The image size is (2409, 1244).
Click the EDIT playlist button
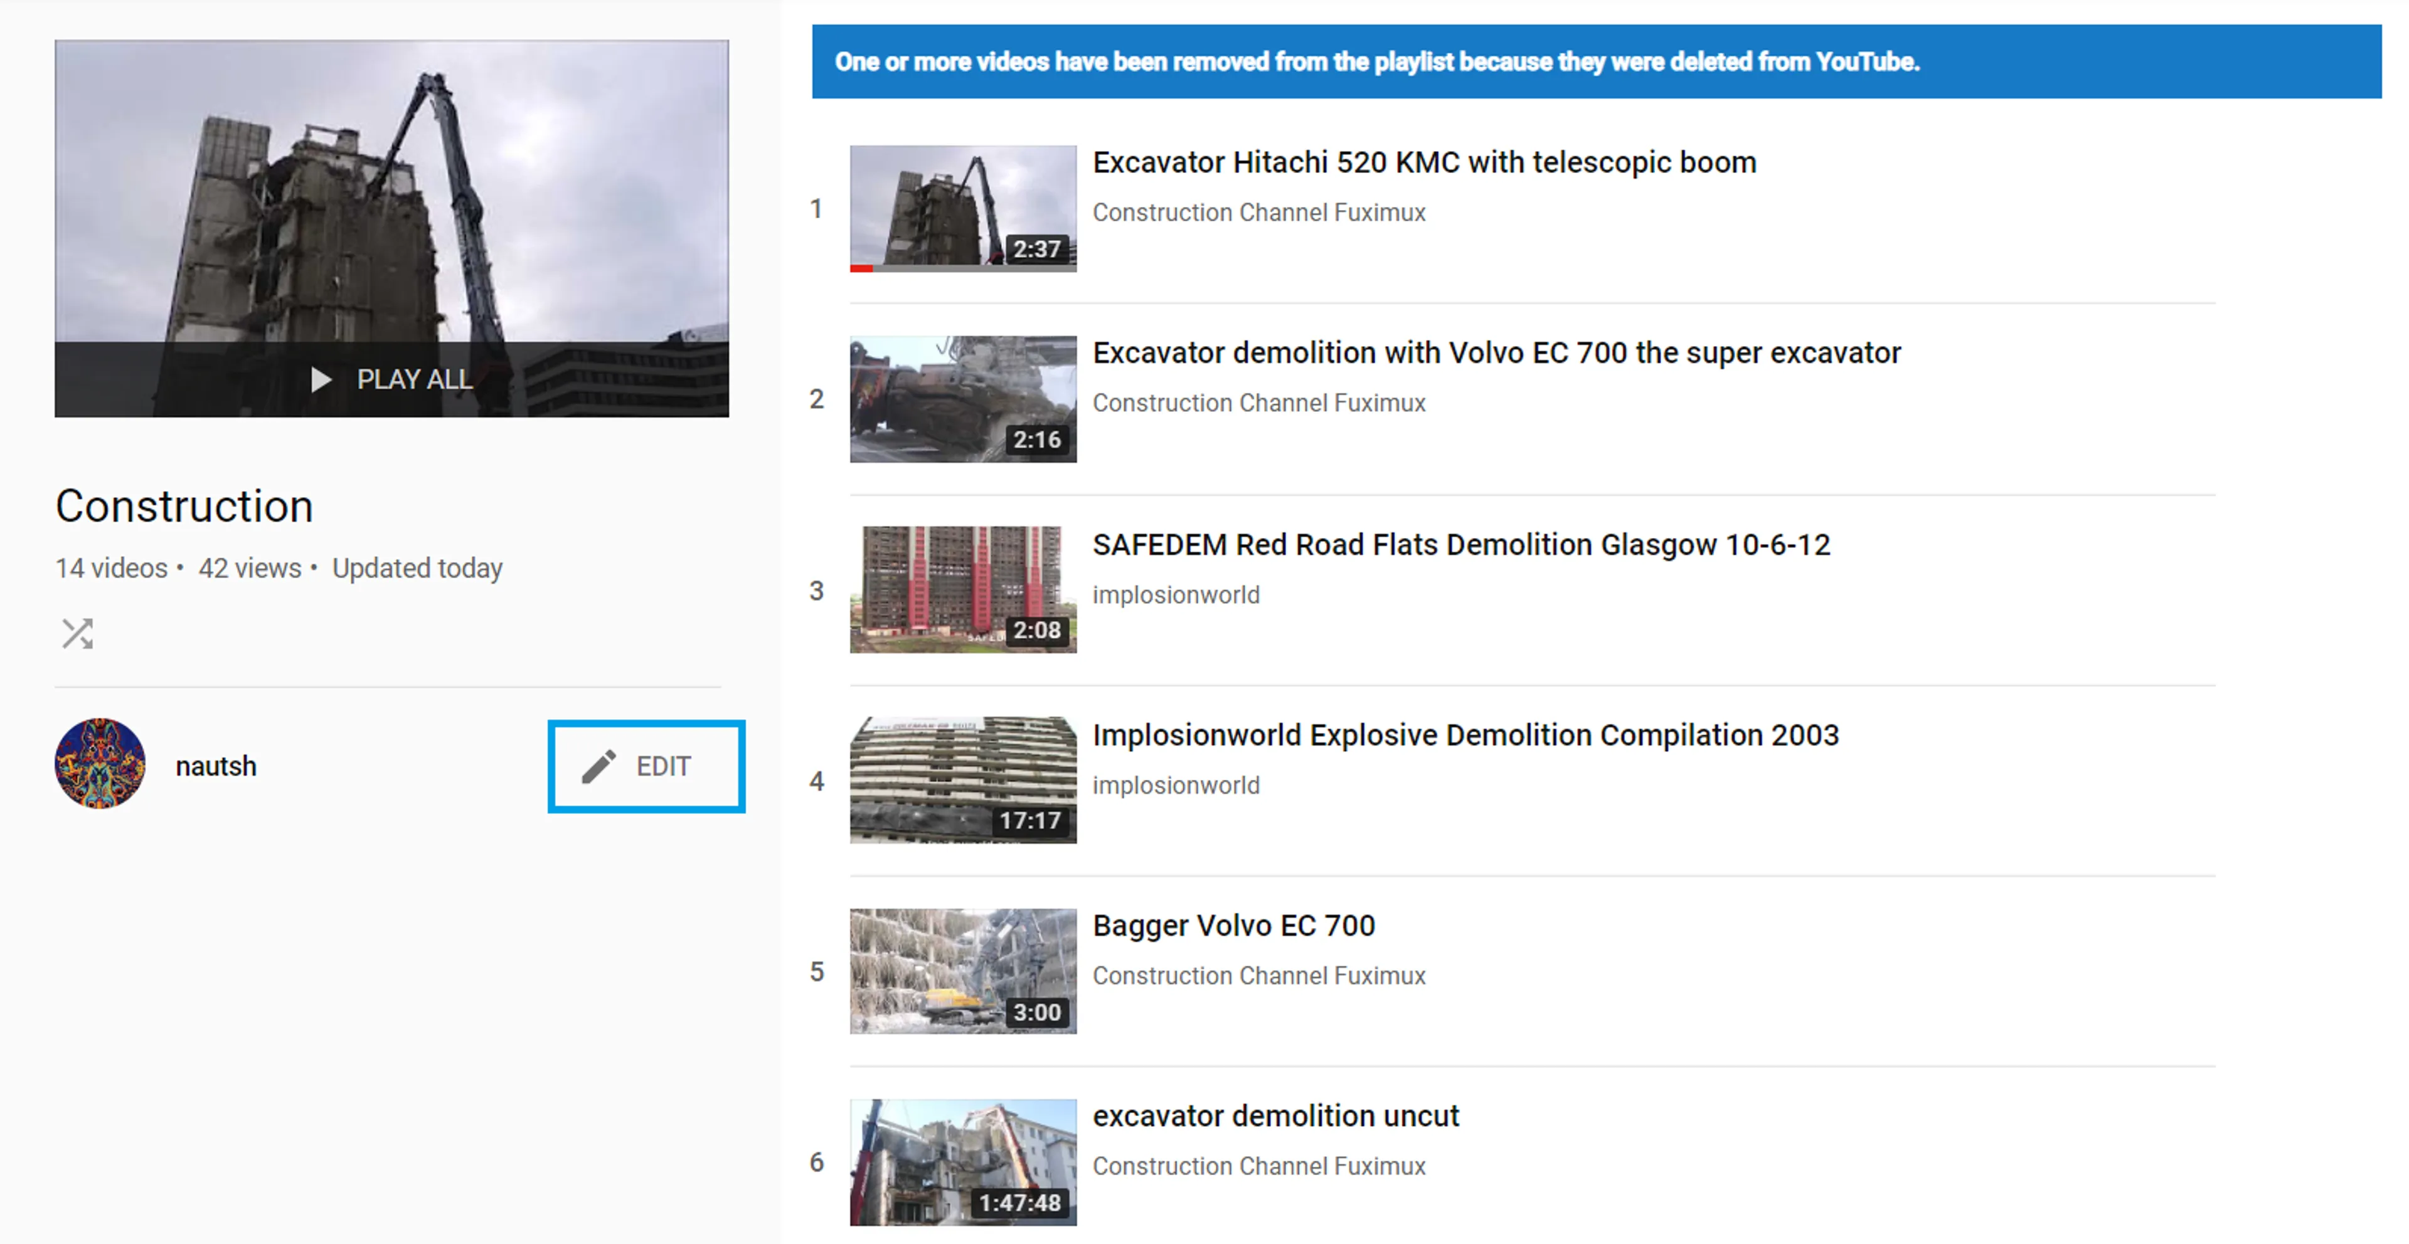click(646, 766)
